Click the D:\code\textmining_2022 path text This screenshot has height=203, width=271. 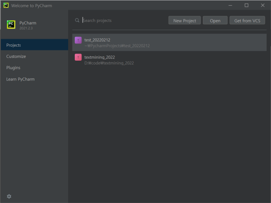click(109, 63)
